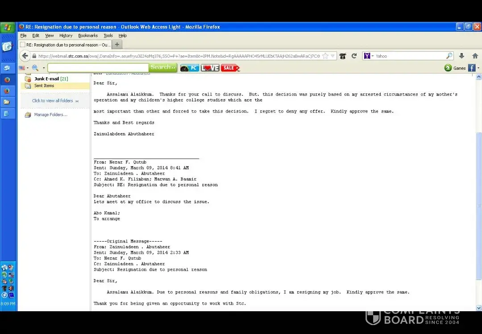Select the messenger taskbar button above Firefox
Screen dimensions: 482x334
[x=7, y=68]
